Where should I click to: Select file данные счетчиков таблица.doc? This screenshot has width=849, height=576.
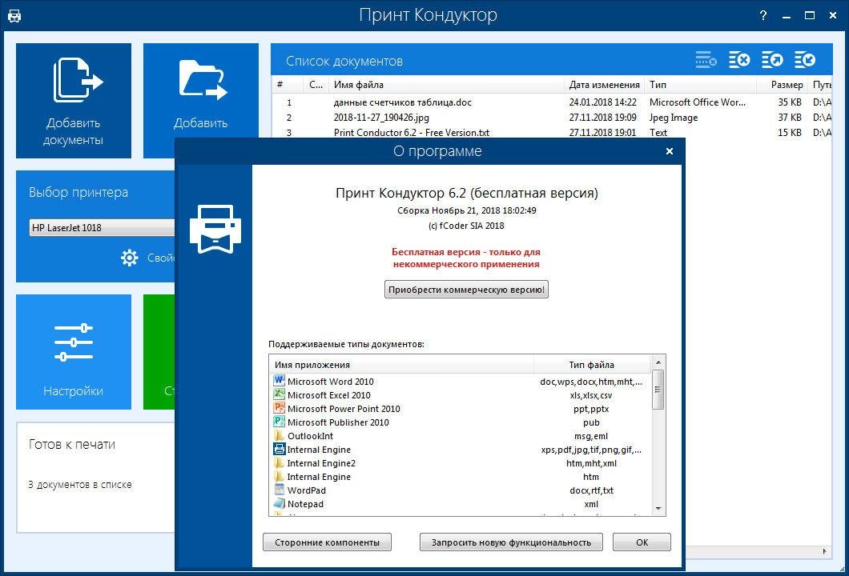pyautogui.click(x=402, y=102)
